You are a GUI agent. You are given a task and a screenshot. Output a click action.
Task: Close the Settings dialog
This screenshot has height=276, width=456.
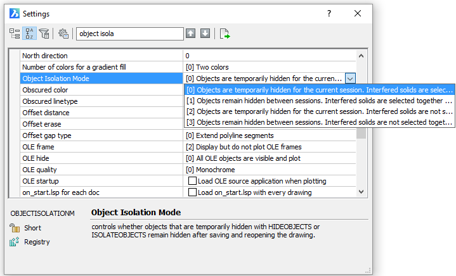click(358, 13)
